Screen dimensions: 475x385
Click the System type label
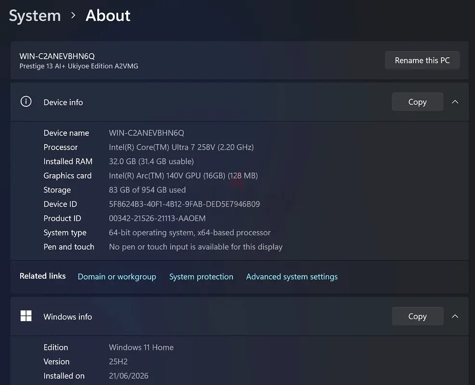pyautogui.click(x=65, y=232)
